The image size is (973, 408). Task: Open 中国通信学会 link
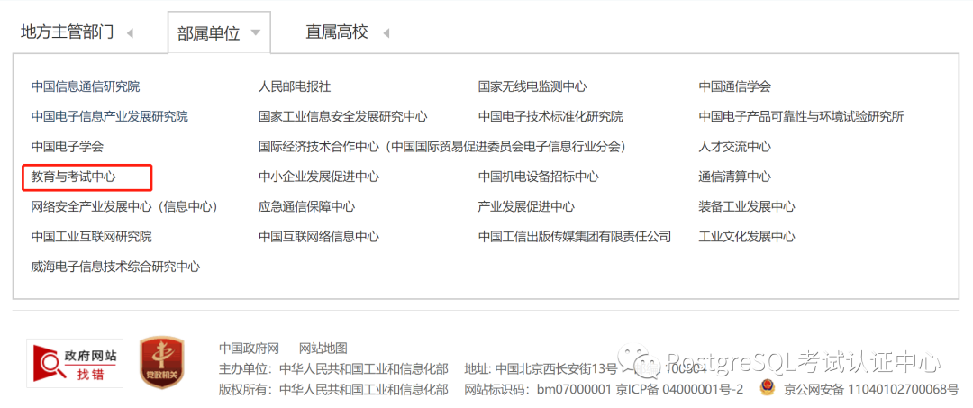coord(735,86)
